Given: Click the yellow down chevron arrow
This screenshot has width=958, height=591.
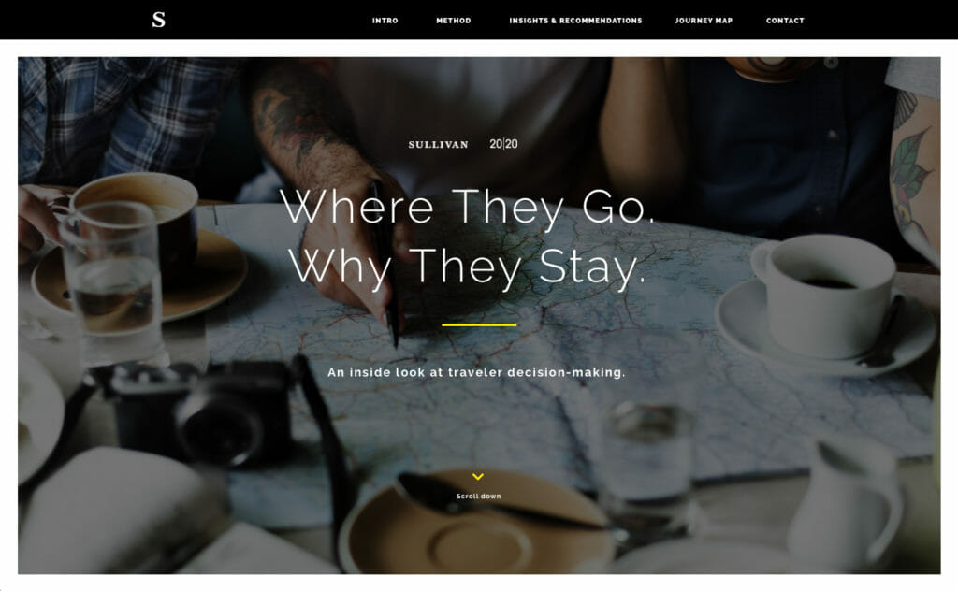Looking at the screenshot, I should tap(478, 476).
